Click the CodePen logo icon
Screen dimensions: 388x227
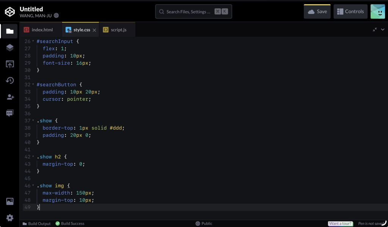click(x=10, y=12)
